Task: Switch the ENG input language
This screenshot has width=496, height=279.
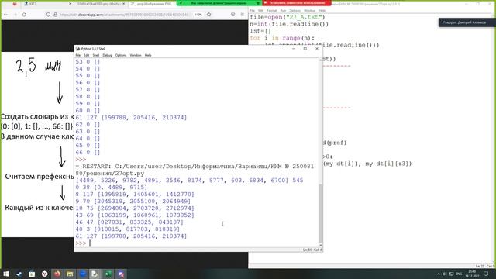Action: (459, 274)
